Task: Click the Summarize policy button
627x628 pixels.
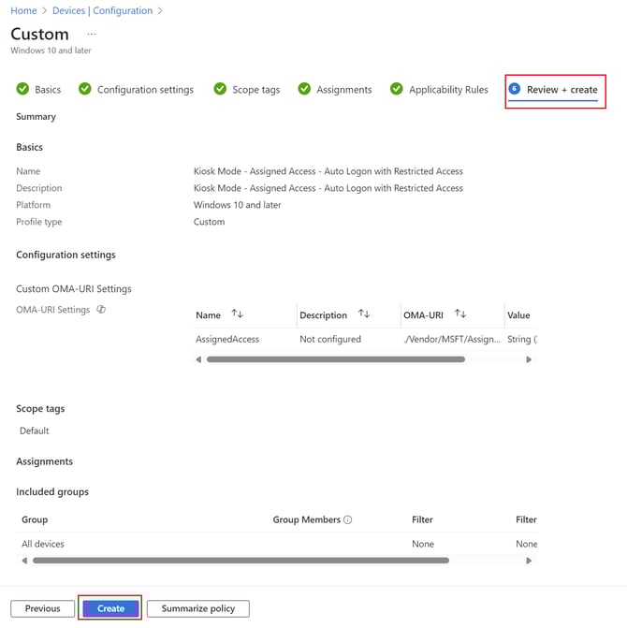Action: pos(198,608)
